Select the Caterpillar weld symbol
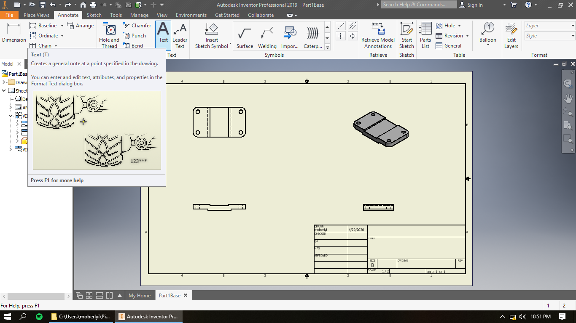The width and height of the screenshot is (576, 323). 313,37
